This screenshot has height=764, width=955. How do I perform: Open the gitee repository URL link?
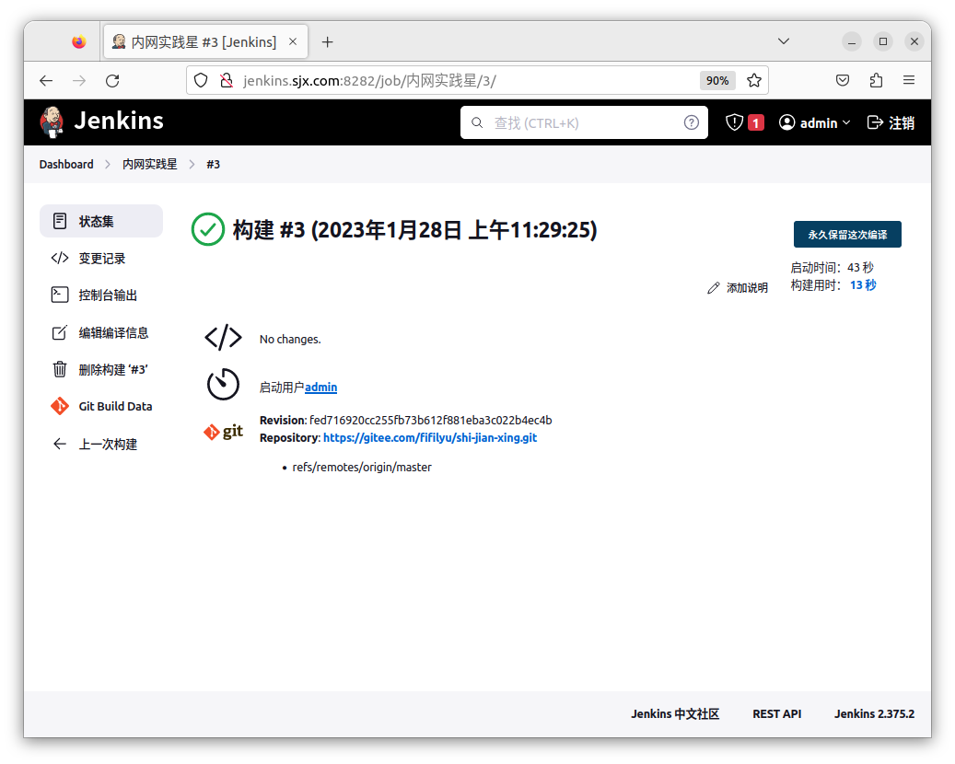(x=429, y=438)
